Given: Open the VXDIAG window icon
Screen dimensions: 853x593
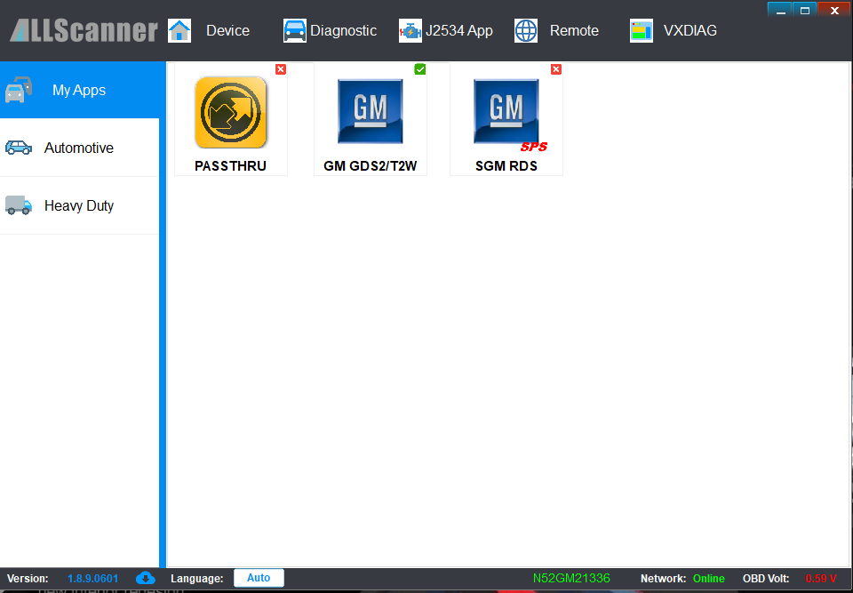Looking at the screenshot, I should click(642, 30).
